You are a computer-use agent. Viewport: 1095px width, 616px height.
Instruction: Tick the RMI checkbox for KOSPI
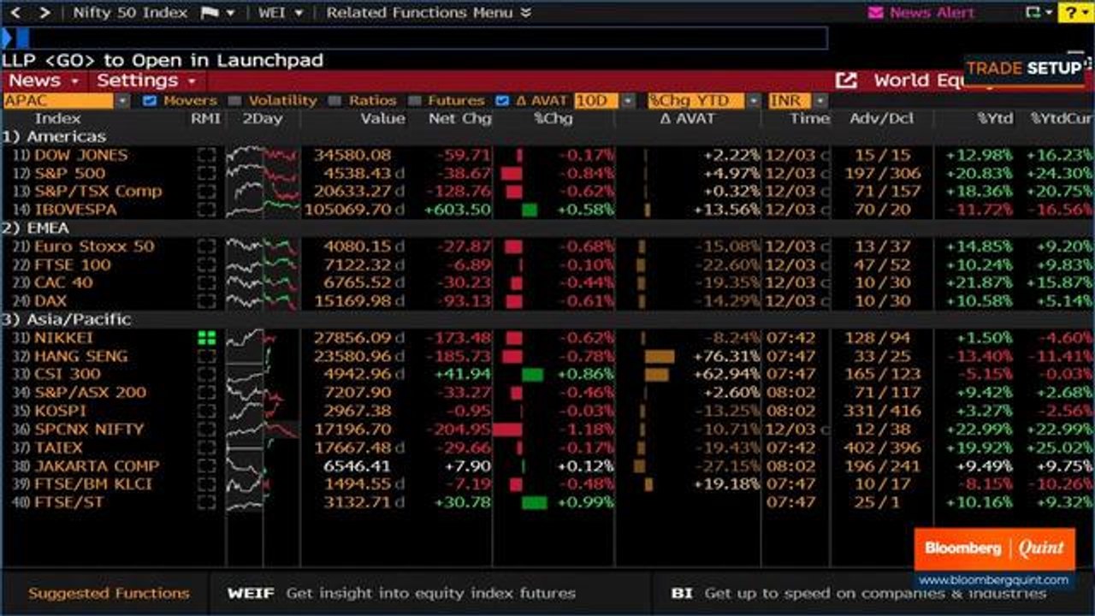click(x=206, y=412)
